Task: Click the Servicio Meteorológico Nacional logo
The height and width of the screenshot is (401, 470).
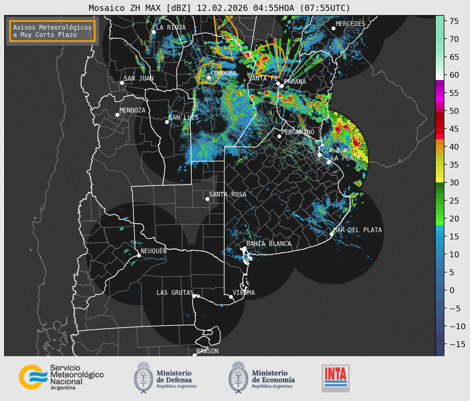Action: click(61, 377)
